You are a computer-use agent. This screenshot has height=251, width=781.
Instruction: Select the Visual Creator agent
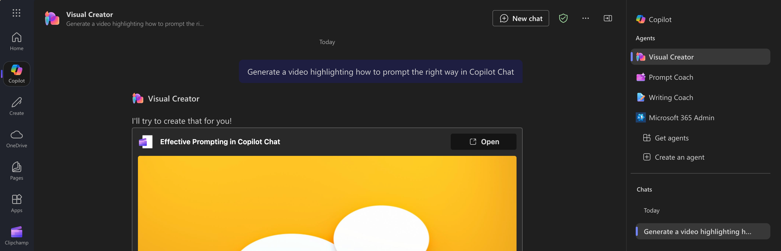click(x=700, y=57)
